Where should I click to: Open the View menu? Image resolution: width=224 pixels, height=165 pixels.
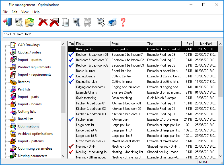pyautogui.click(x=25, y=12)
